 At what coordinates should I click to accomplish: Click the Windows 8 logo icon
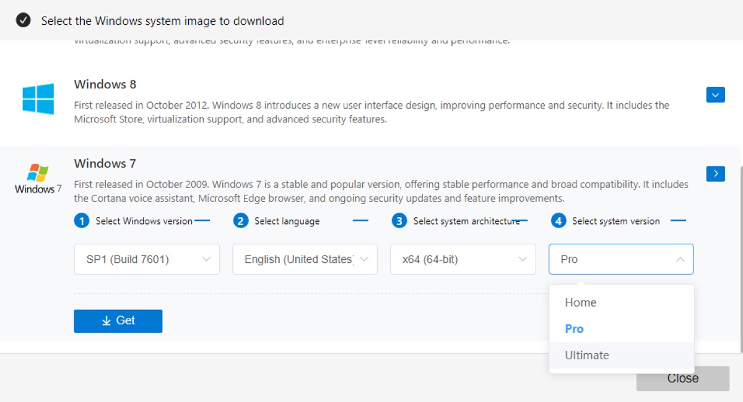pos(38,99)
